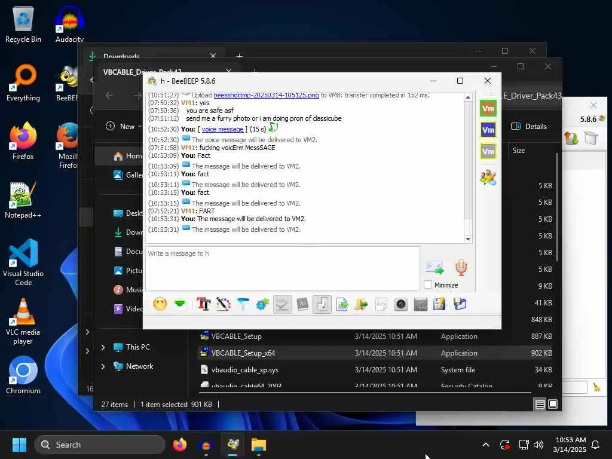
Task: Open the Details pane button in Explorer
Action: tap(528, 126)
